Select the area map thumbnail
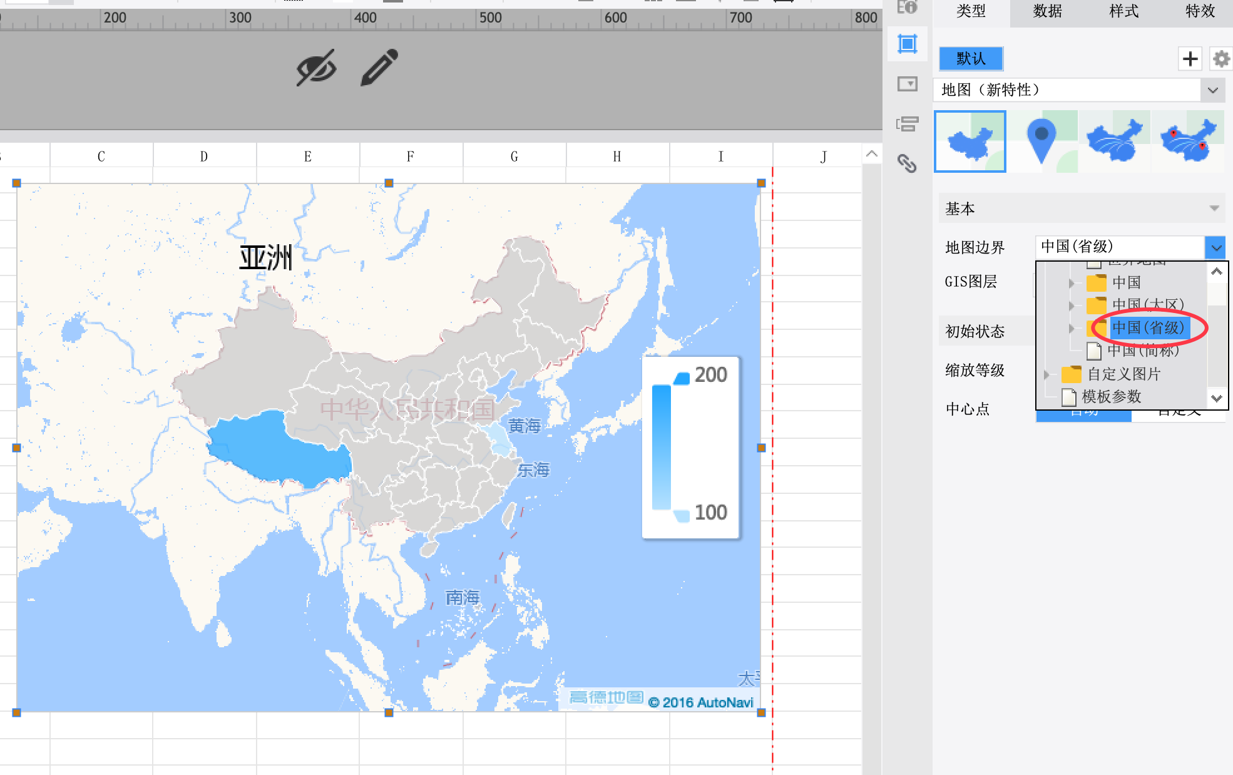Viewport: 1233px width, 775px height. click(970, 141)
